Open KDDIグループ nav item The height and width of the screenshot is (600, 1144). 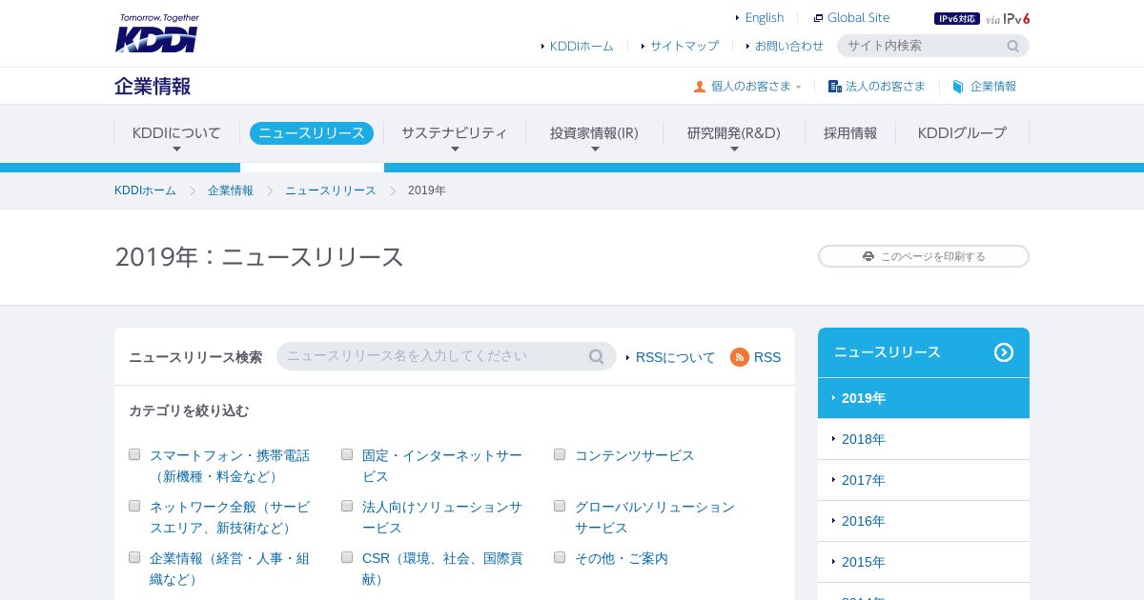962,133
